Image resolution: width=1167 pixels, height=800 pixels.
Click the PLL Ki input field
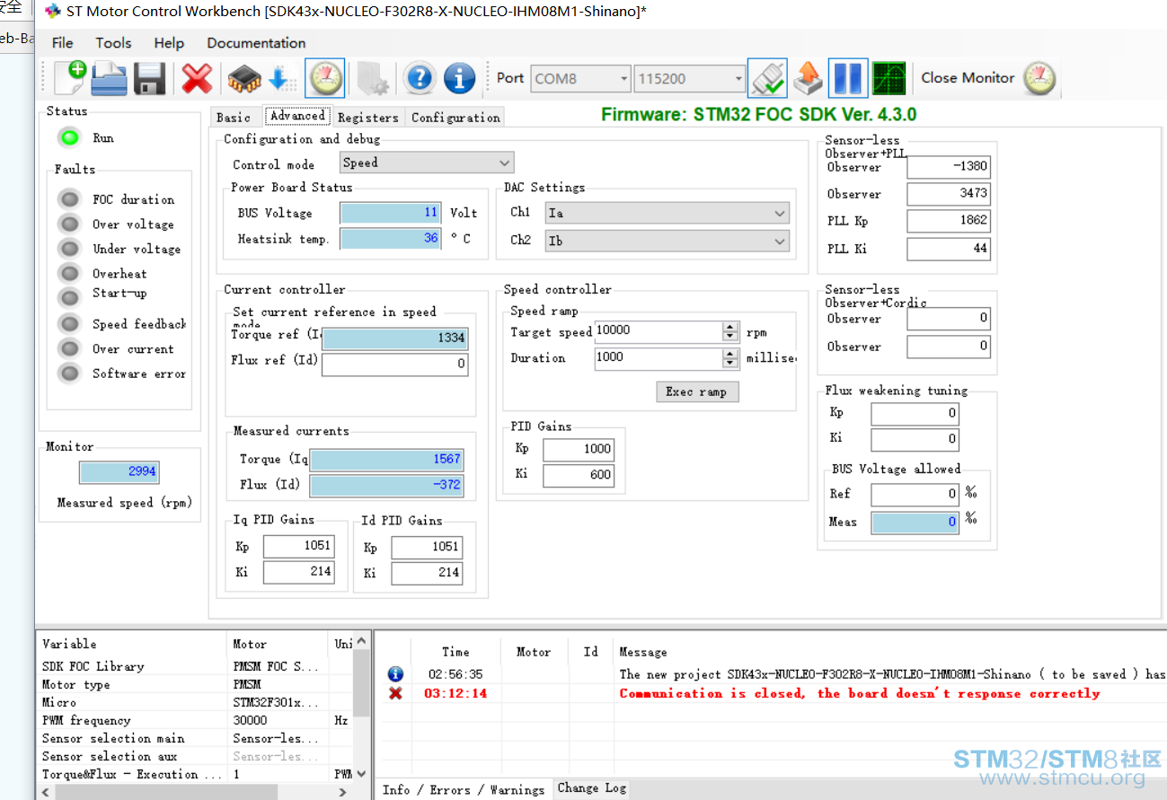click(949, 249)
